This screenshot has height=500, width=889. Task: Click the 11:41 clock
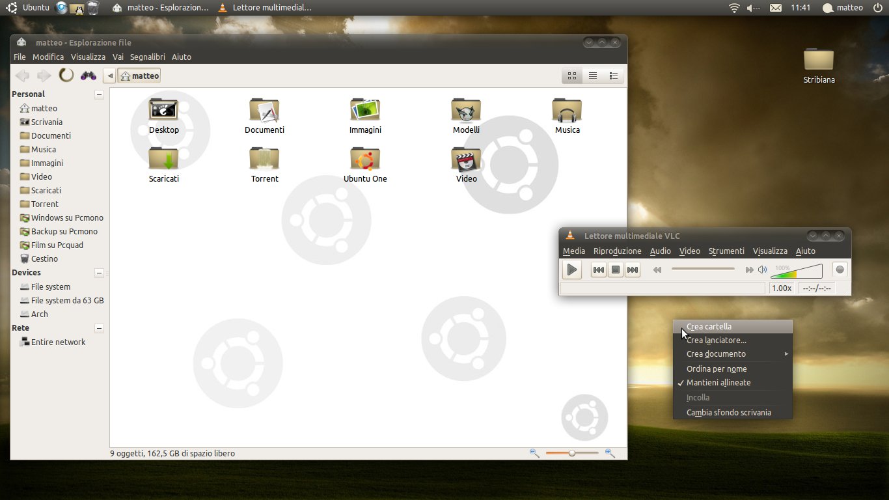click(x=800, y=8)
